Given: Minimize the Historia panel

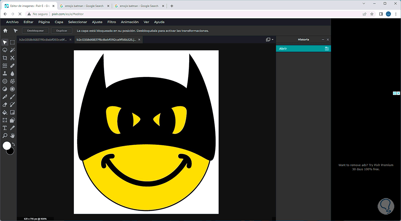Looking at the screenshot, I should point(323,40).
